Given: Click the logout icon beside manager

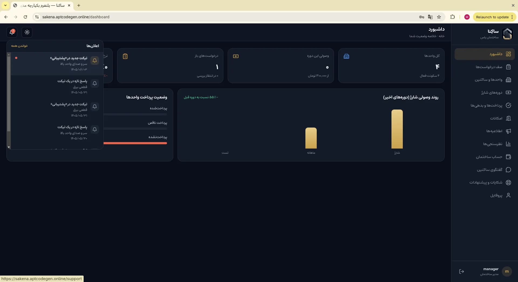Looking at the screenshot, I should 461,272.
